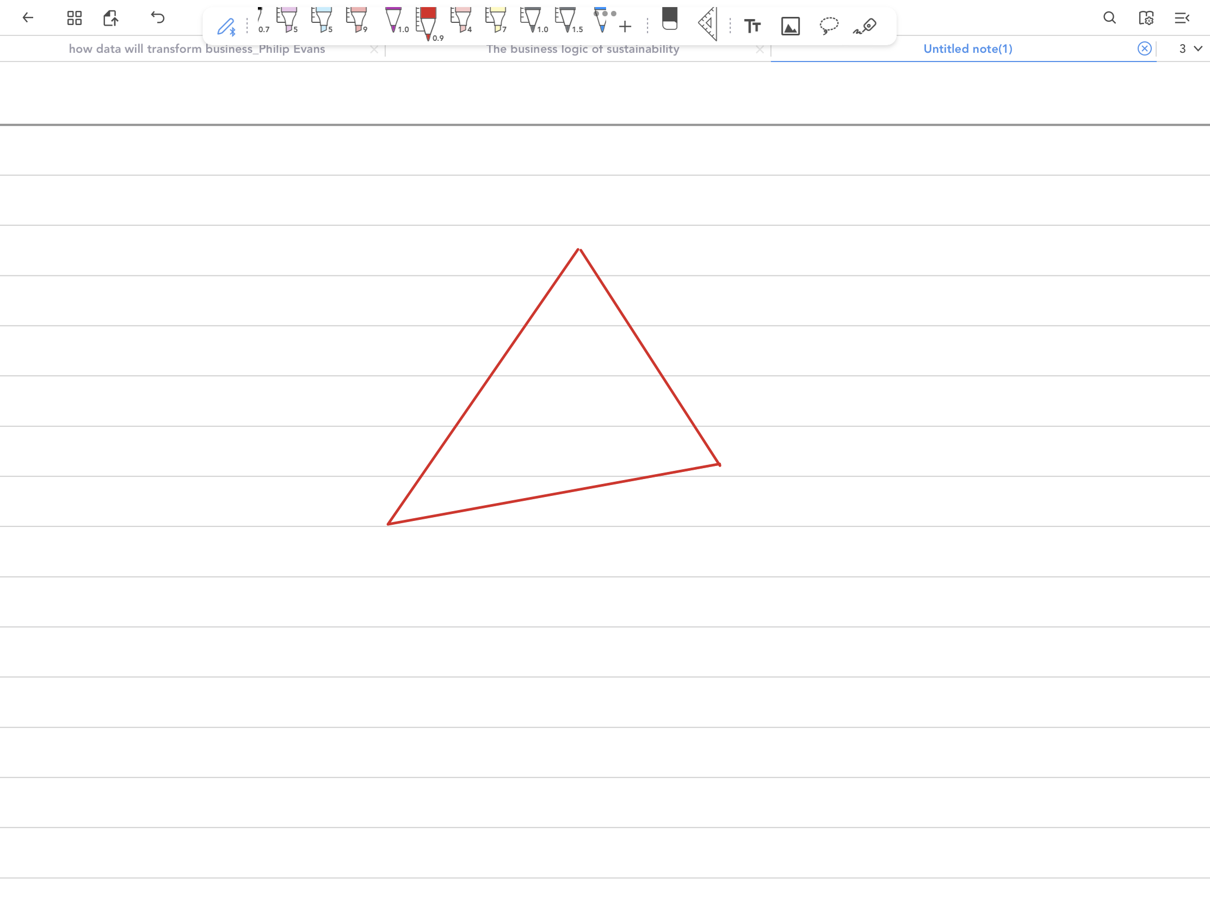Select the text box tool
This screenshot has height=908, width=1210.
tap(752, 26)
